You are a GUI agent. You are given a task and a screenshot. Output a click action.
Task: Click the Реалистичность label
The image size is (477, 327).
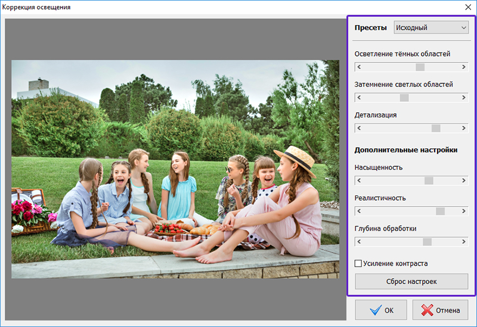(x=380, y=198)
